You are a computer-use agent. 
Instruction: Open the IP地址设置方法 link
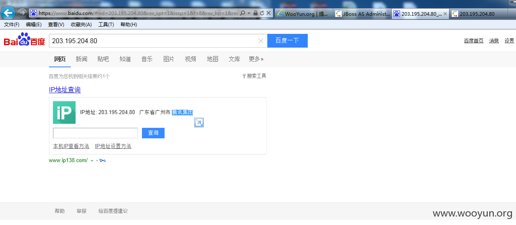(x=113, y=146)
